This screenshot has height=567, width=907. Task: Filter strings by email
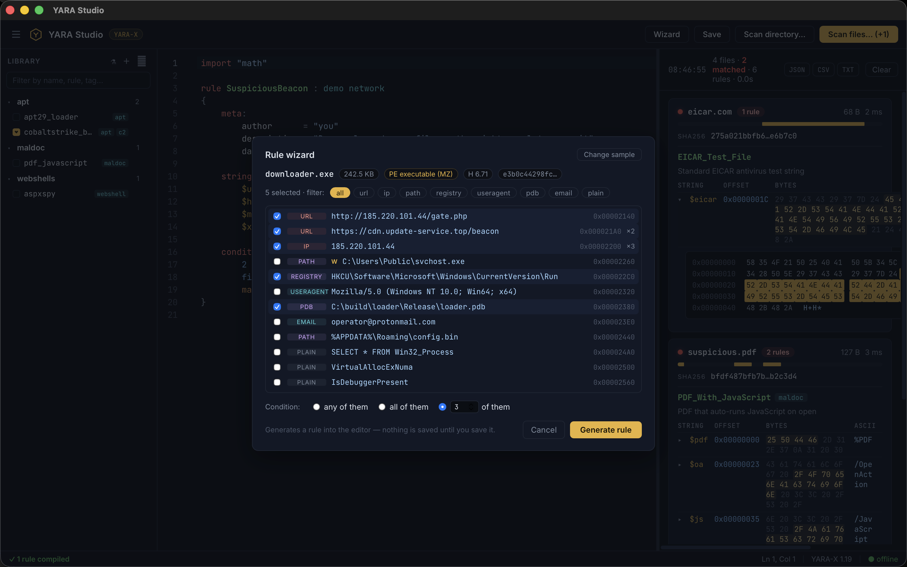coord(563,193)
